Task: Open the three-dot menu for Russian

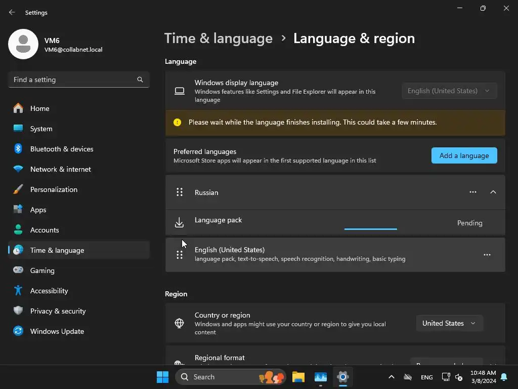Action: pyautogui.click(x=473, y=192)
